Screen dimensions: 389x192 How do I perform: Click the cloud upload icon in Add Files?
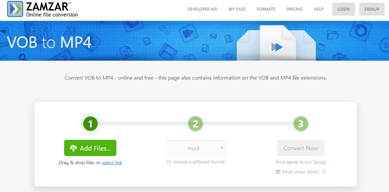point(74,148)
